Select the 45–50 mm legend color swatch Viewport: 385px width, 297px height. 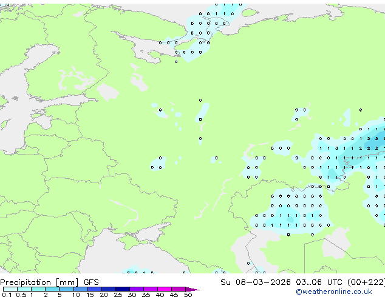click(179, 289)
